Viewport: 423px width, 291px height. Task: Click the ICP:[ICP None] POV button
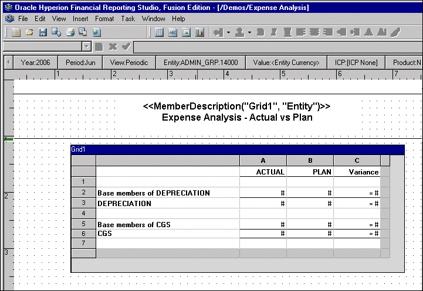[x=356, y=63]
